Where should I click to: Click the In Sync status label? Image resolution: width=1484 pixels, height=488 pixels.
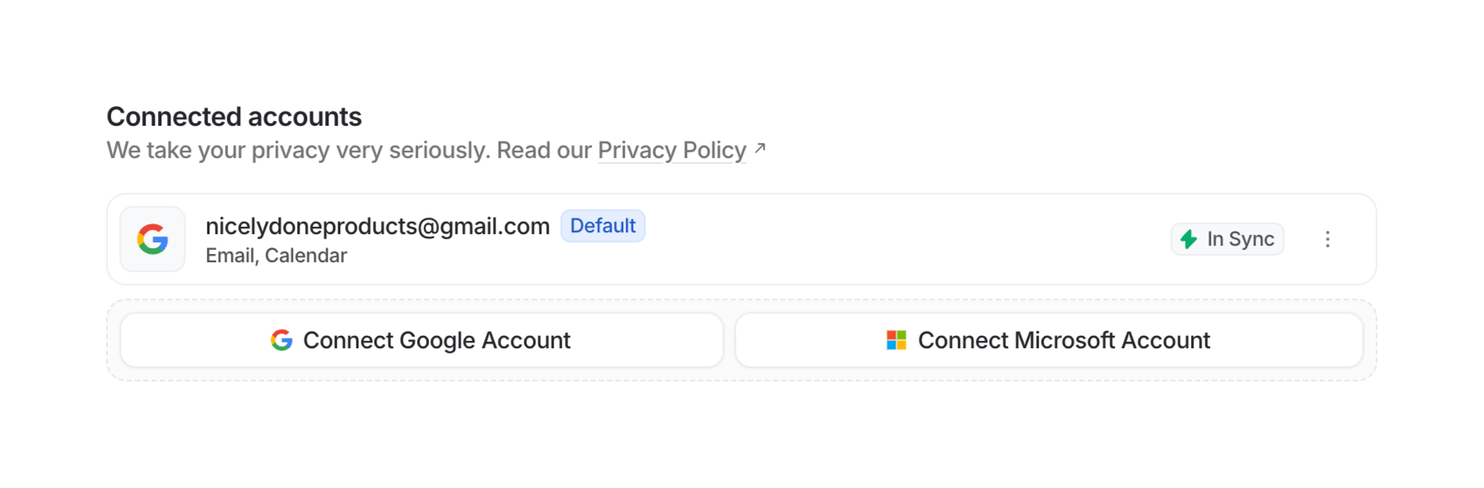pyautogui.click(x=1240, y=239)
